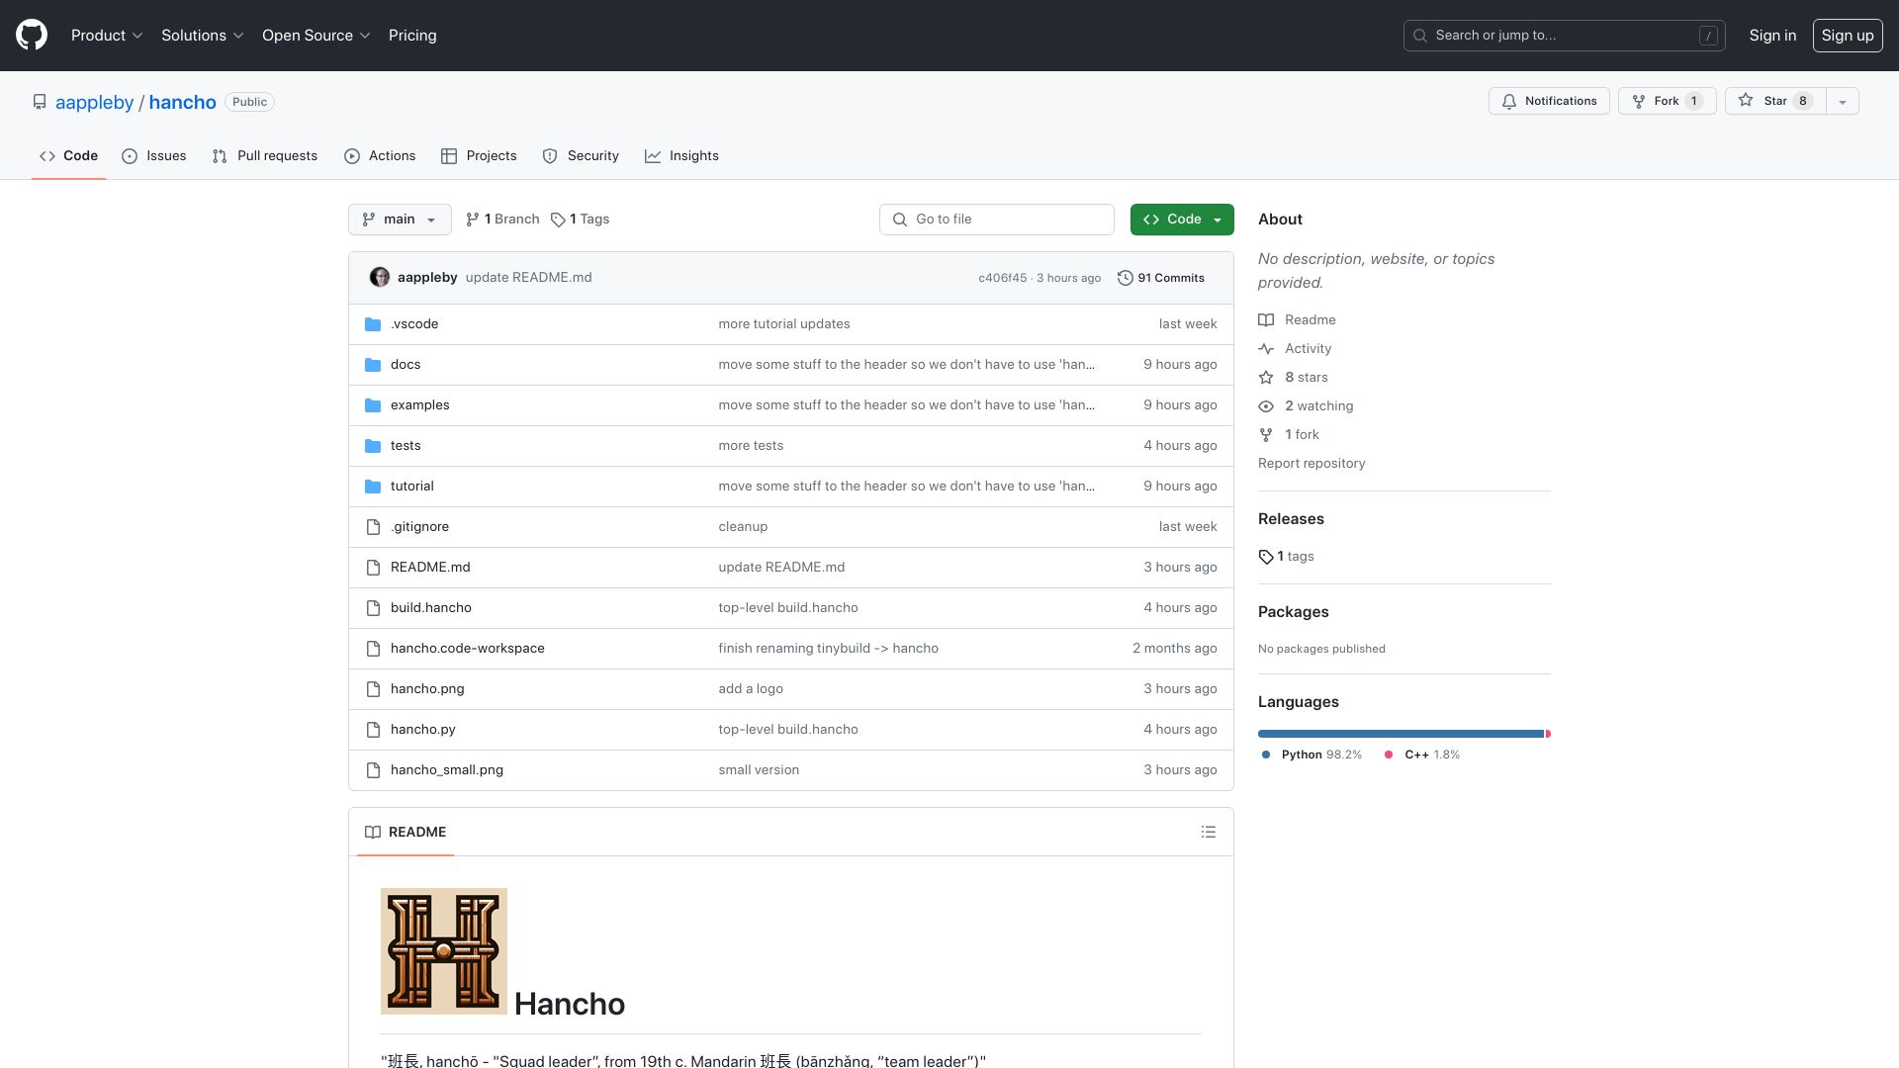Click the hancho.py file icon
Screen dimensions: 1899x1068
pos(373,730)
